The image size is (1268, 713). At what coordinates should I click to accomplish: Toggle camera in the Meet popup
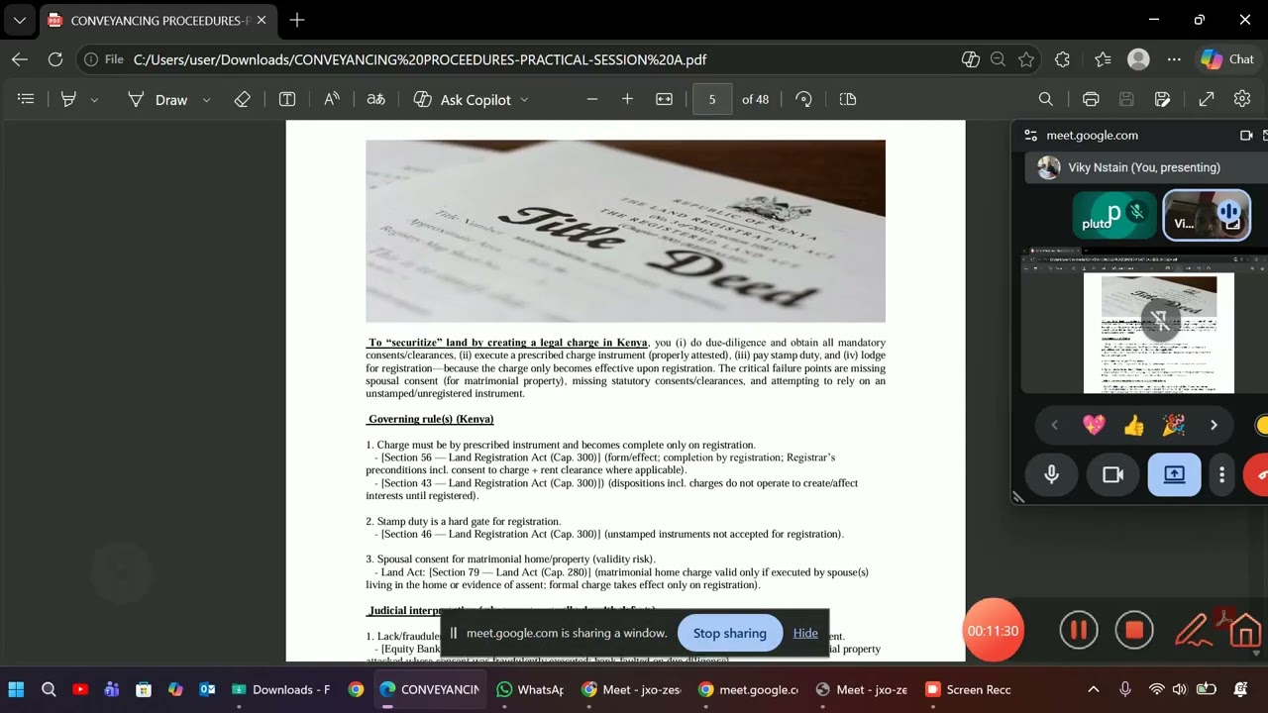coord(1112,474)
